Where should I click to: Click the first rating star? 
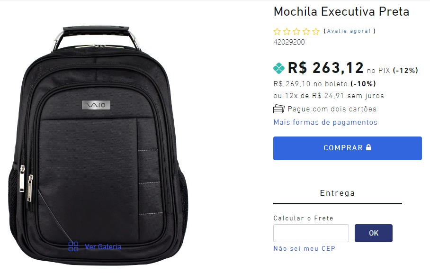tap(277, 32)
